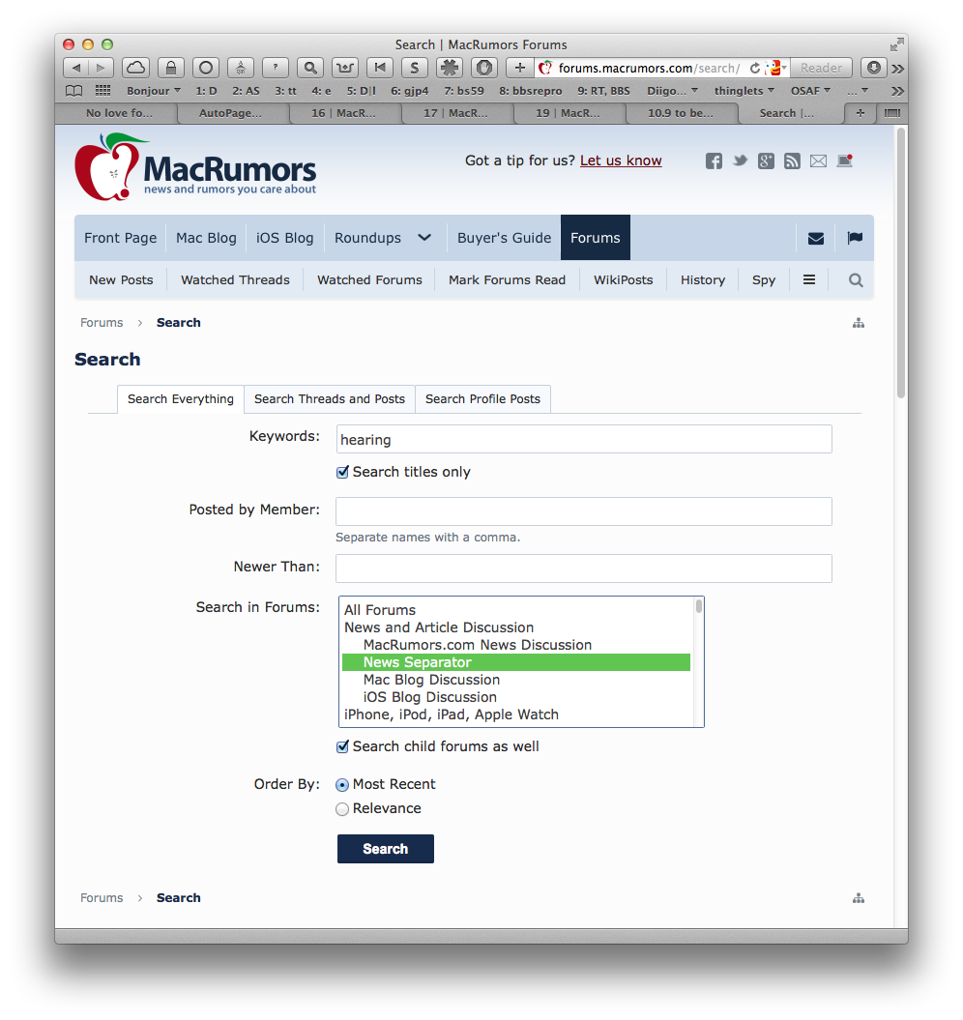The height and width of the screenshot is (1020, 963).
Task: Go back with Safari's back arrow
Action: [75, 68]
